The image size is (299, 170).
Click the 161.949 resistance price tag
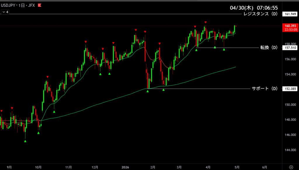pos(290,14)
